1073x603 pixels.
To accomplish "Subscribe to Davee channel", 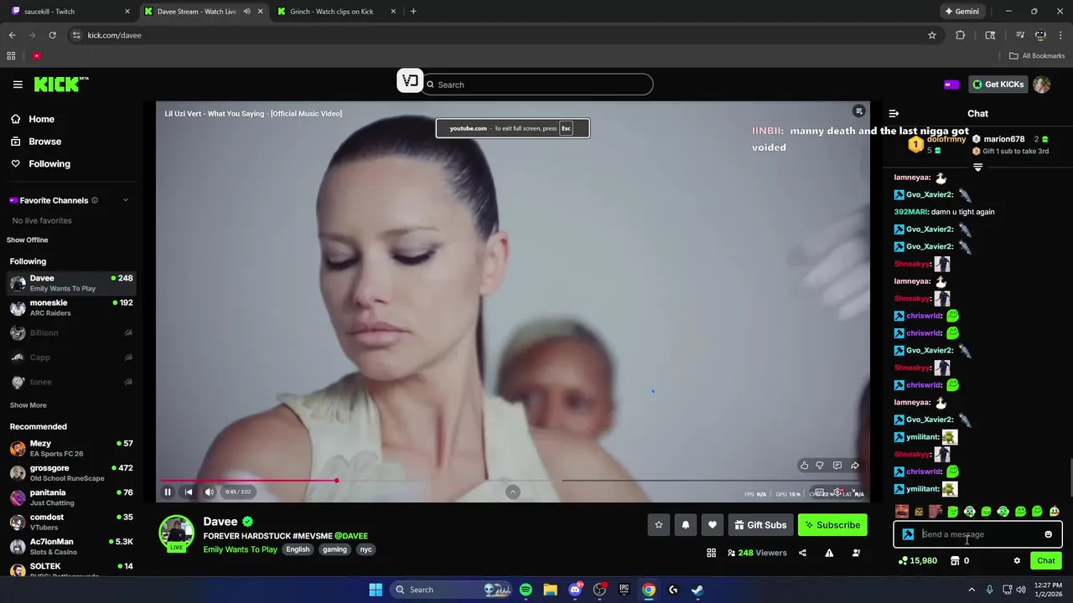I will [x=832, y=525].
